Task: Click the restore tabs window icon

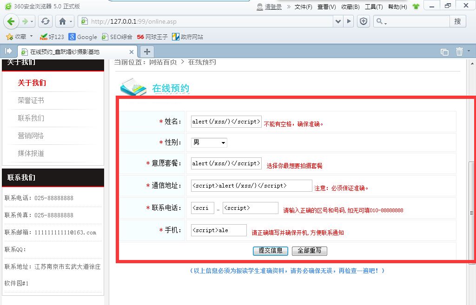Action: 444,52
